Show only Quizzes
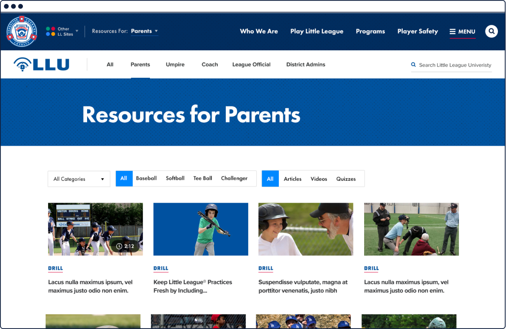The image size is (506, 329). [346, 179]
